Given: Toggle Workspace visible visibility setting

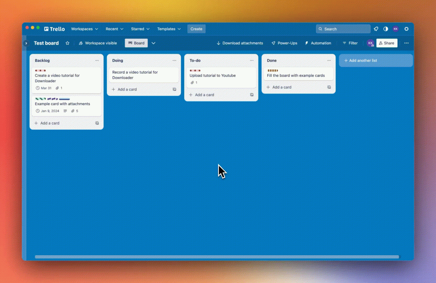Looking at the screenshot, I should 98,43.
